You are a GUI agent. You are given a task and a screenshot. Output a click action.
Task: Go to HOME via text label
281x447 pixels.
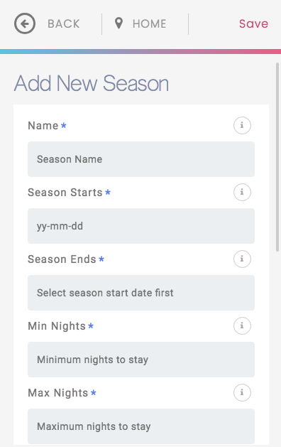[x=149, y=23]
